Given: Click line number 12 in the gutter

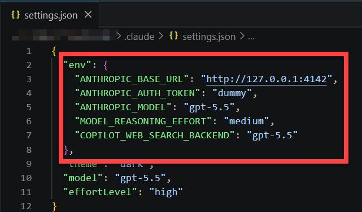Looking at the screenshot, I should (26, 206).
